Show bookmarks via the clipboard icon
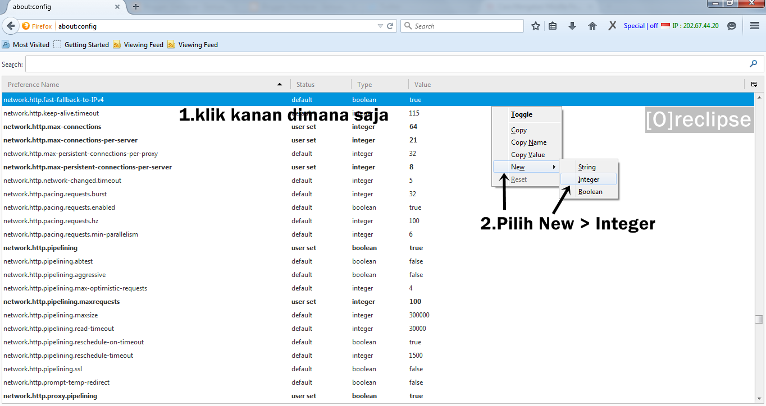The width and height of the screenshot is (766, 406). pos(553,25)
